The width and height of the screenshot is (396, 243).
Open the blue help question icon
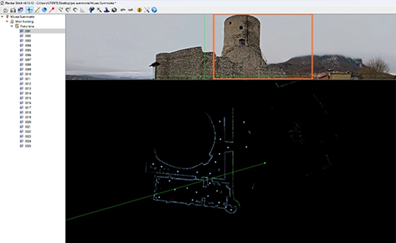[x=154, y=10]
